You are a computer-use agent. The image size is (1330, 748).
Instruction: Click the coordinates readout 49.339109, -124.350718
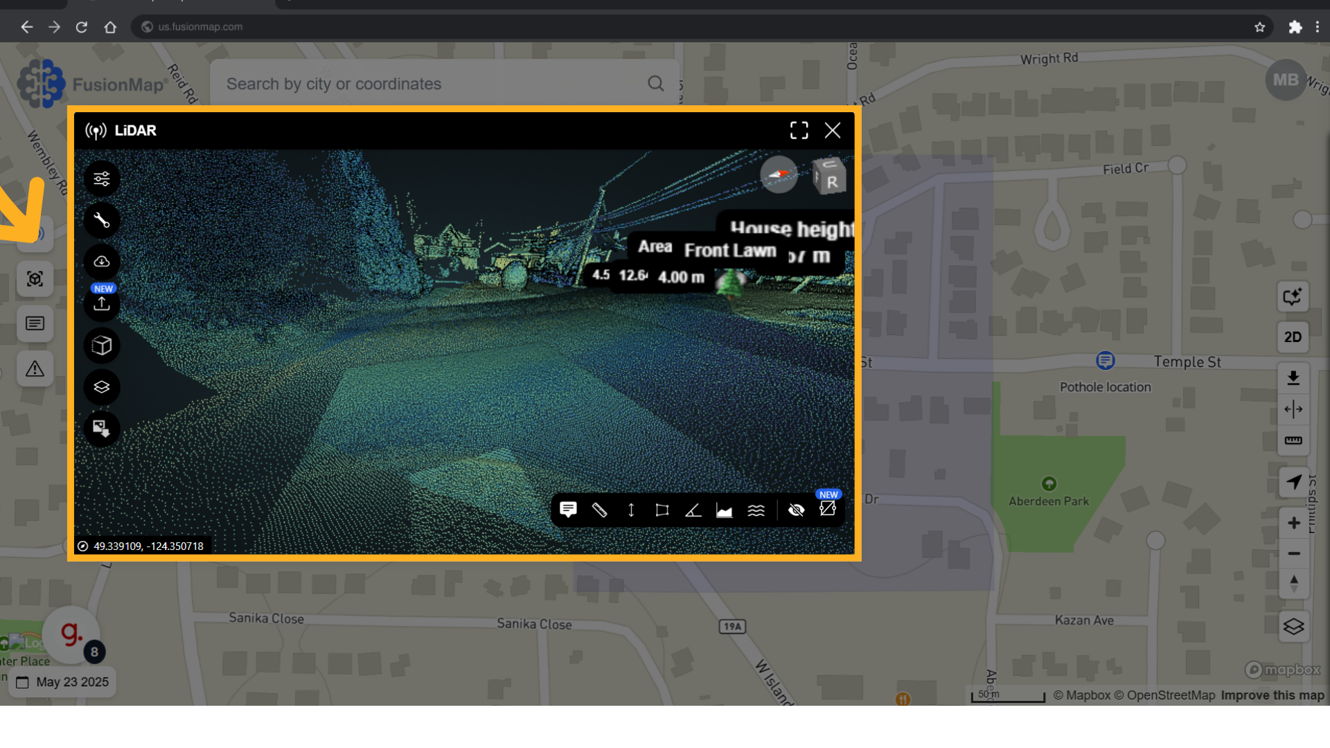[148, 546]
